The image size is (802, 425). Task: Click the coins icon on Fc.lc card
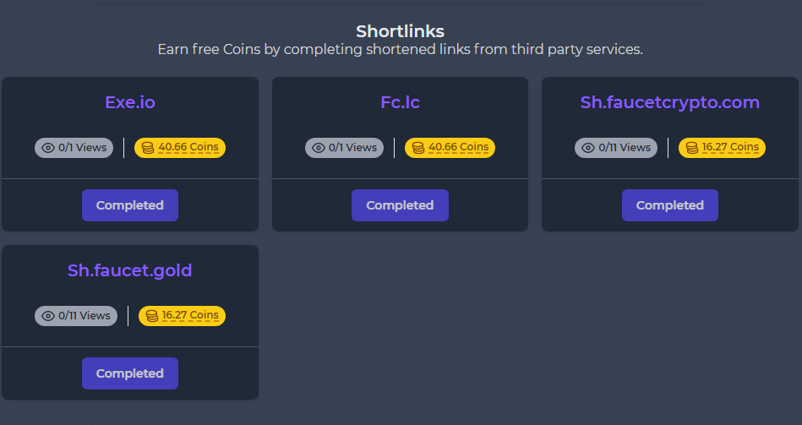[417, 148]
